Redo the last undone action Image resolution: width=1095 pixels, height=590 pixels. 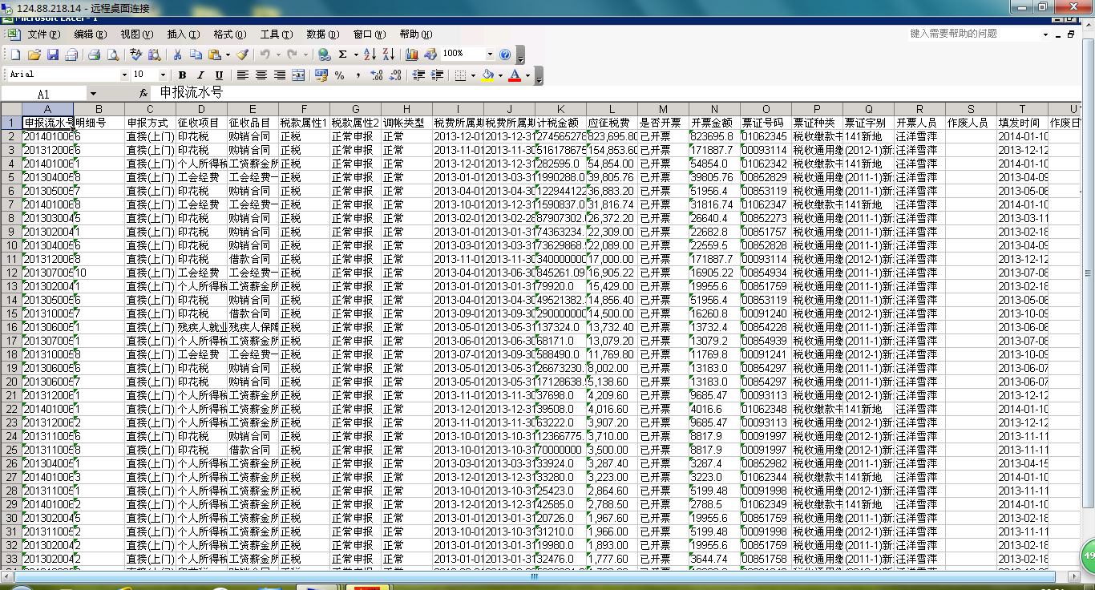click(293, 55)
